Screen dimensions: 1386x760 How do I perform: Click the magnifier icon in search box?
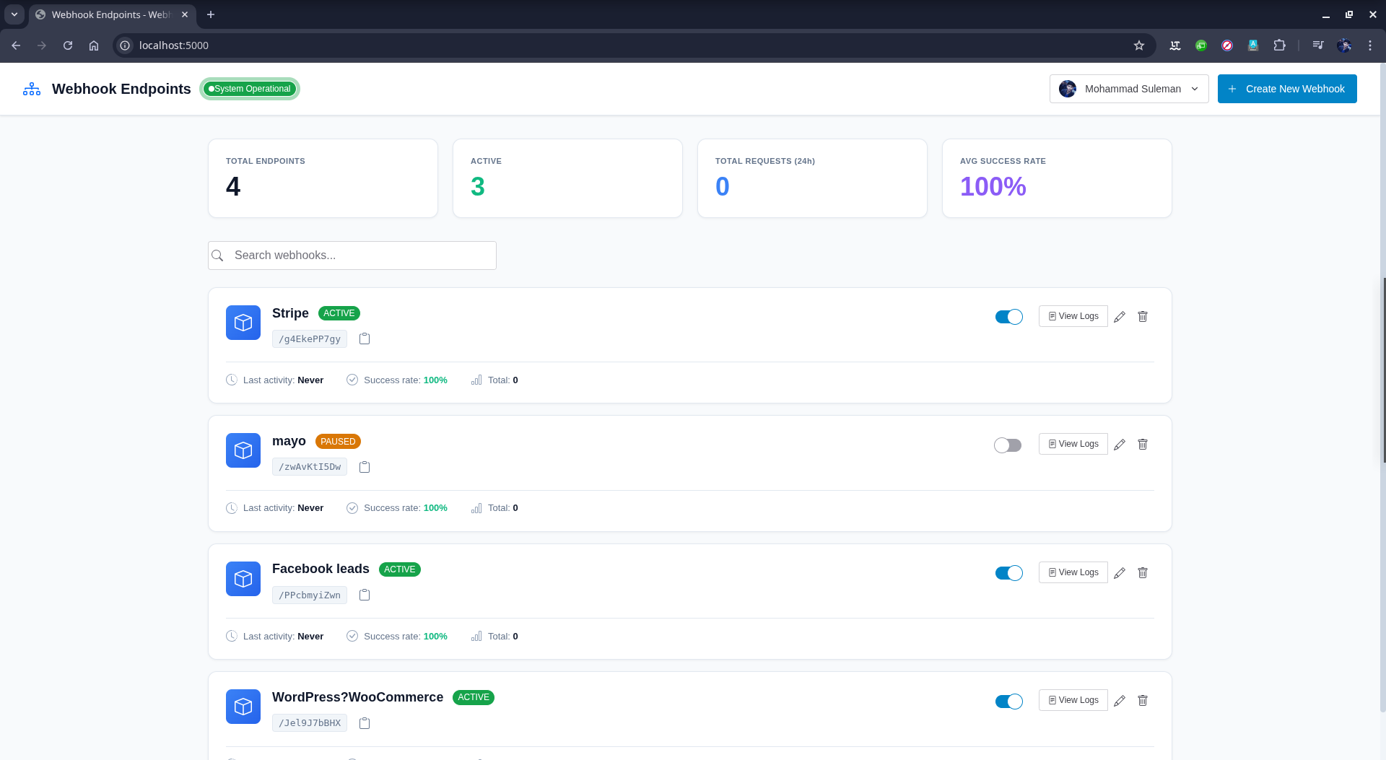click(x=217, y=255)
